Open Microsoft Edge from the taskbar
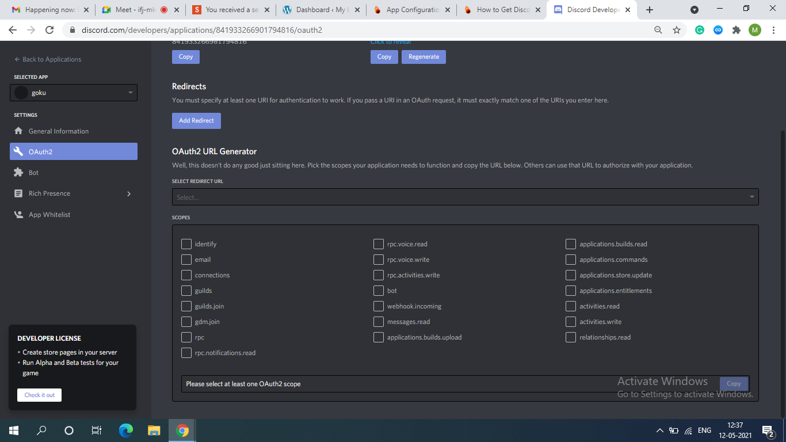Viewport: 786px width, 442px height. 125,430
